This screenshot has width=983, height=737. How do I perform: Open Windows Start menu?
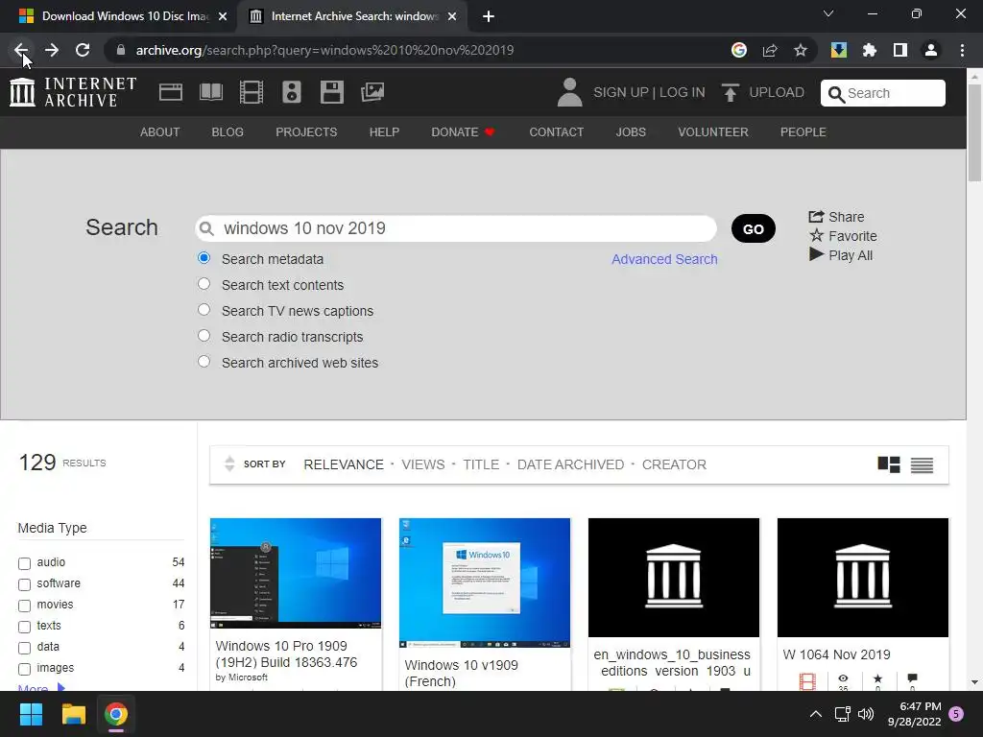click(x=31, y=714)
